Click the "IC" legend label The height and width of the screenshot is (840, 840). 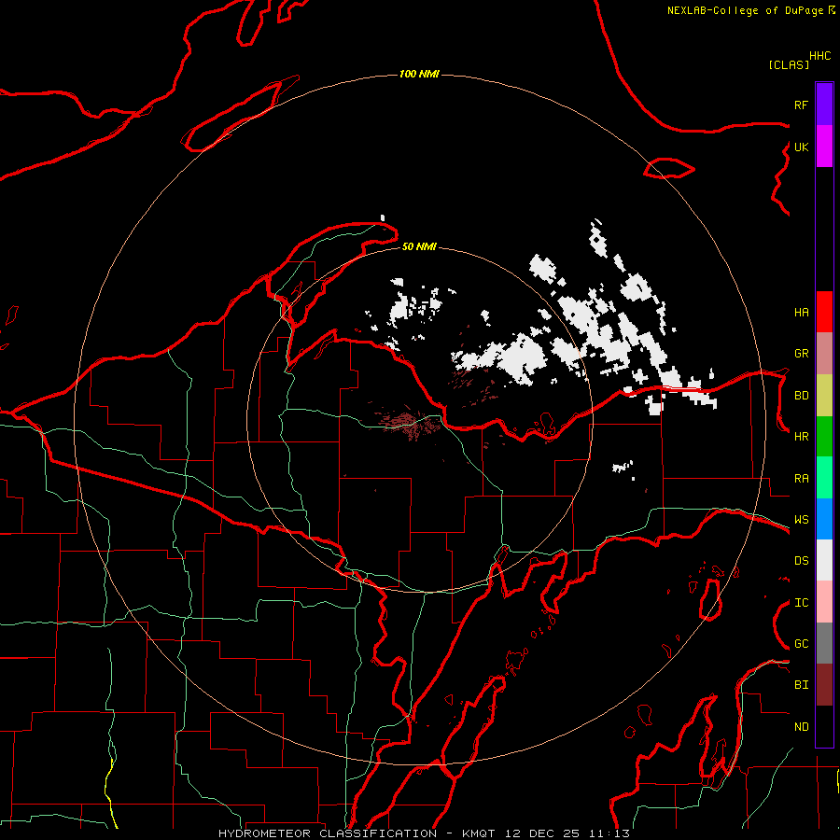coord(801,603)
